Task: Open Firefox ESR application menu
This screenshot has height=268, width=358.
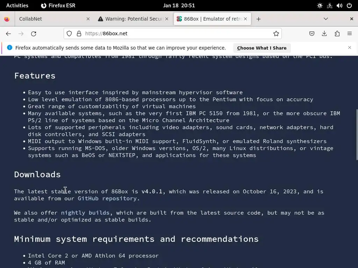Action: coord(58,6)
